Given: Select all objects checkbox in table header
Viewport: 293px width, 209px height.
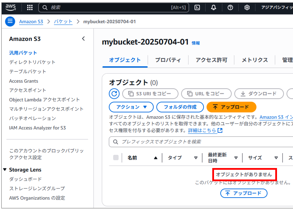Looking at the screenshot, I should tap(116, 158).
